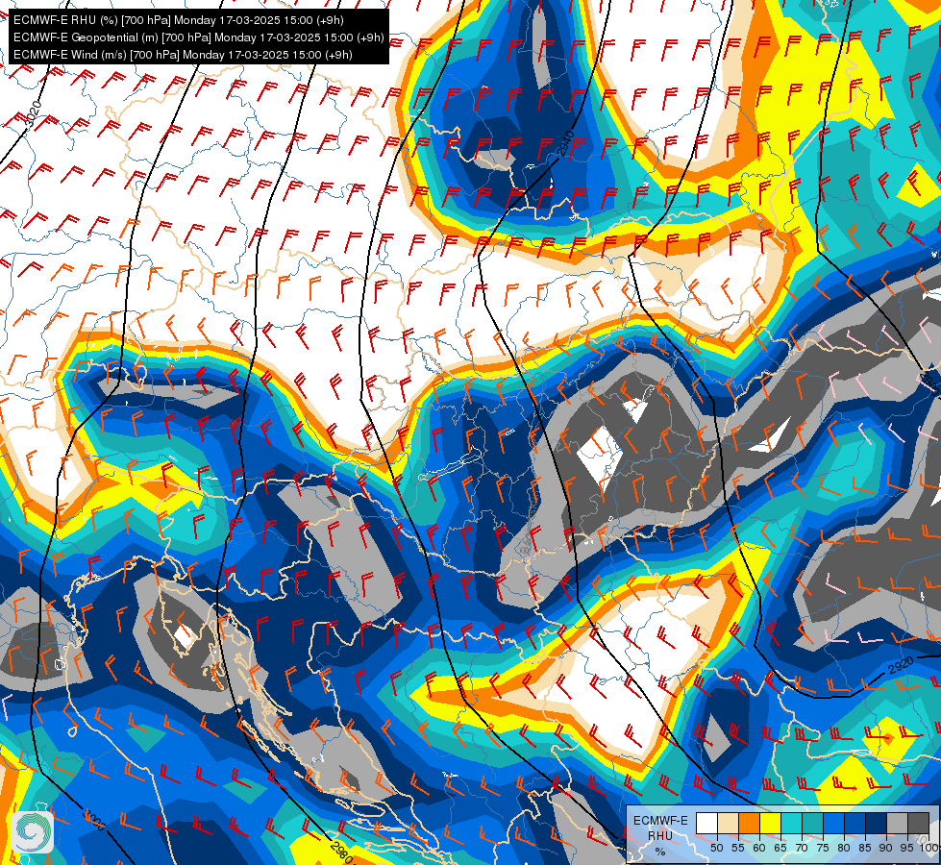Click the navy 85-90 legend swatch
941x865 pixels.
(x=877, y=823)
